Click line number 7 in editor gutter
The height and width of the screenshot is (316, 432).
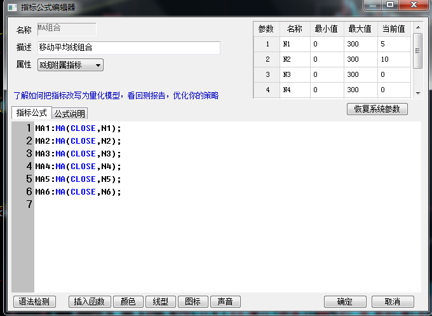(x=29, y=204)
